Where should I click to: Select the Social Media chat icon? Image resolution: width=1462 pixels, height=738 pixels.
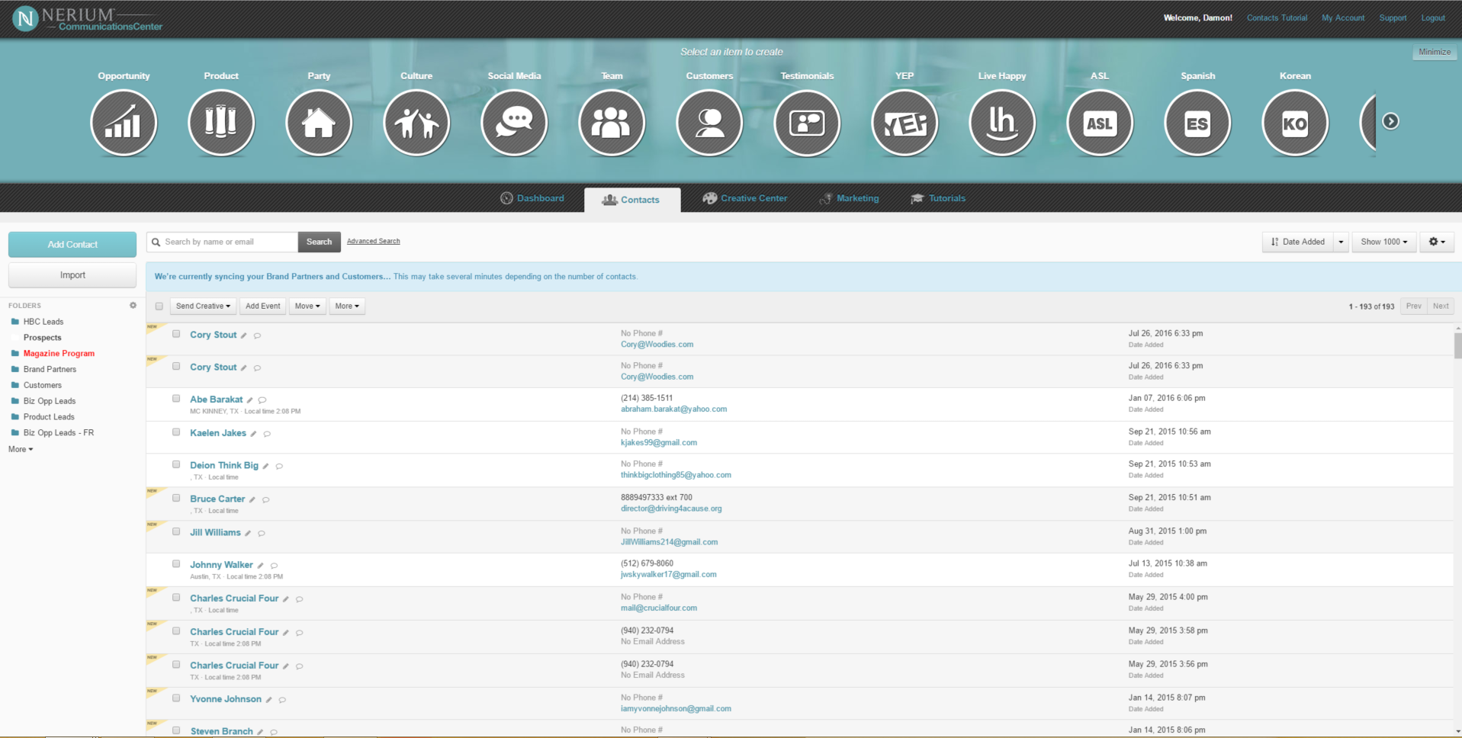click(514, 123)
